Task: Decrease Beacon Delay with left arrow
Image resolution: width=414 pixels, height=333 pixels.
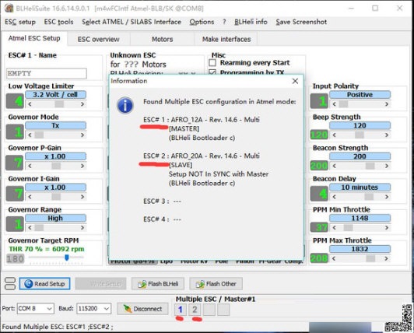Action: coord(335,197)
